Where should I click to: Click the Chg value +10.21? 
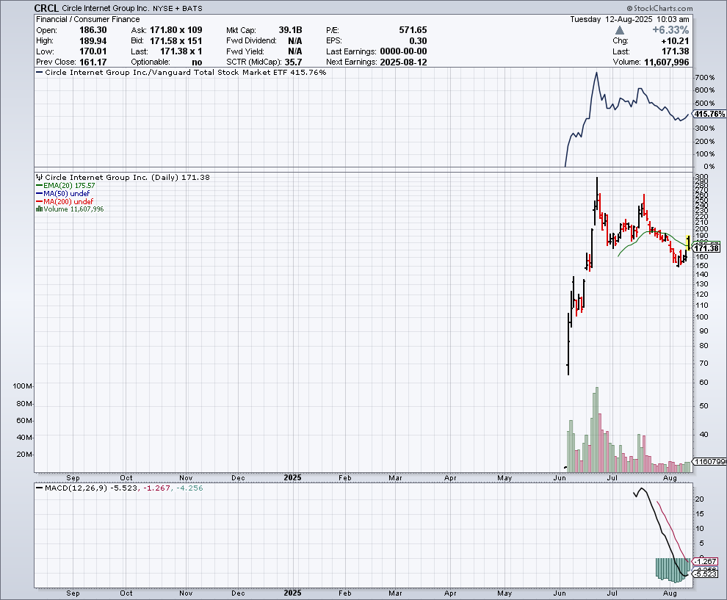click(675, 41)
